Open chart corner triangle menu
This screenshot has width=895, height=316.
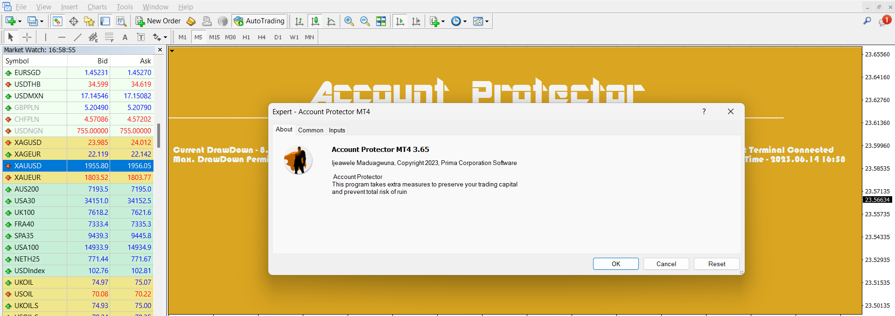172,51
